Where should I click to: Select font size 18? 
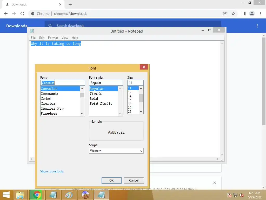[133, 104]
